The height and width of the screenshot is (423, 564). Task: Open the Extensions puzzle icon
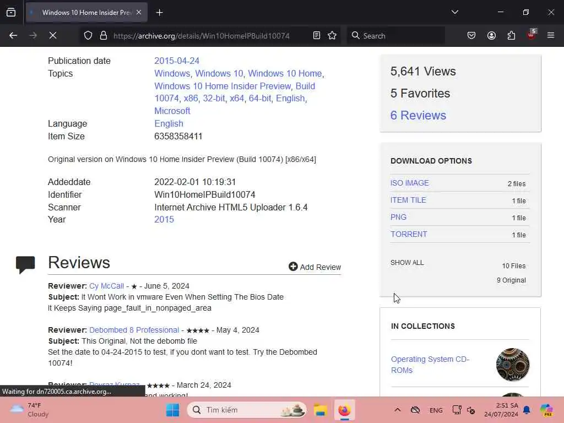pyautogui.click(x=511, y=35)
